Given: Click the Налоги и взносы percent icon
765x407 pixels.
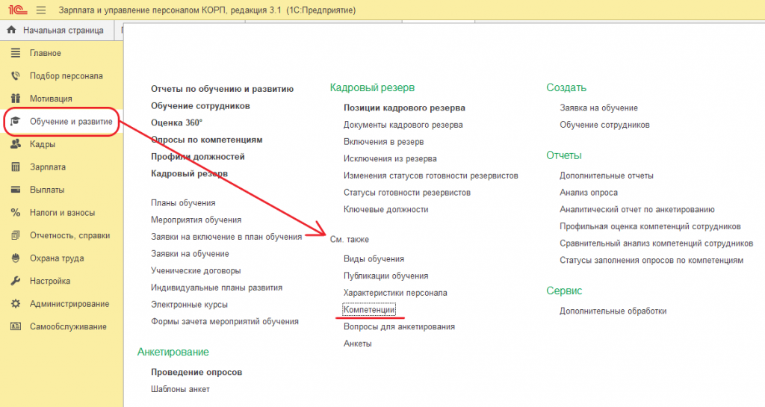Looking at the screenshot, I should 16,213.
